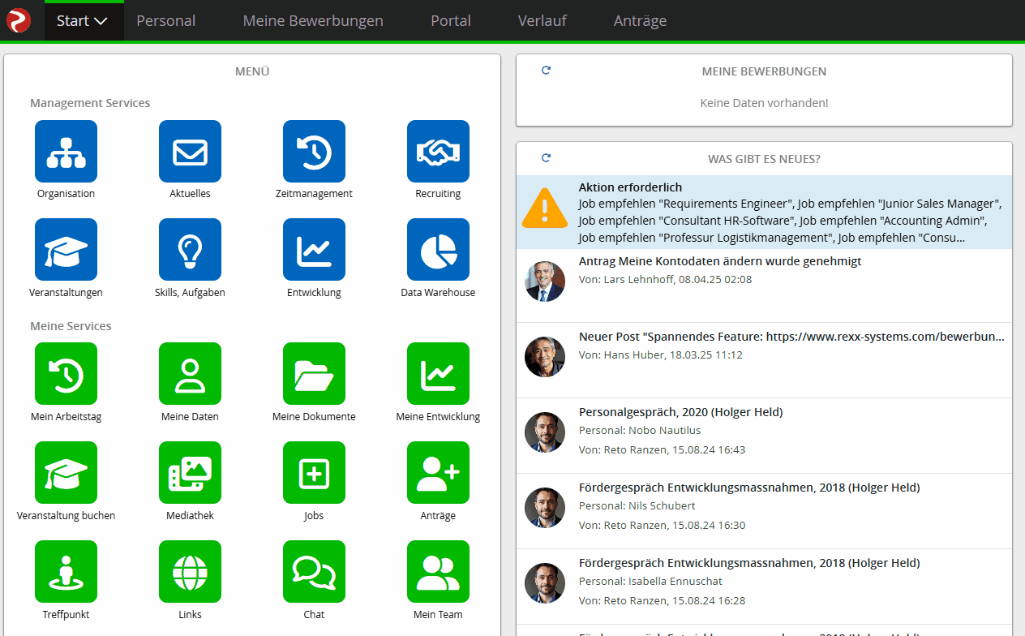
Task: Open Neuer Post Spannendes Feature entry
Action: coord(764,360)
